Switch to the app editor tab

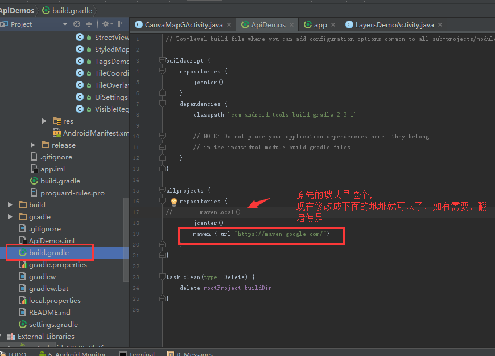(x=320, y=25)
